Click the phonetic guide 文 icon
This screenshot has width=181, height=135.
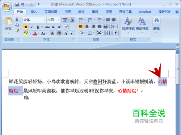[65, 20]
